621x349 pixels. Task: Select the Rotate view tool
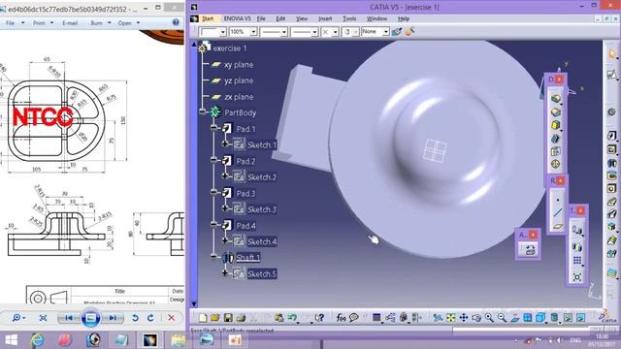click(476, 318)
